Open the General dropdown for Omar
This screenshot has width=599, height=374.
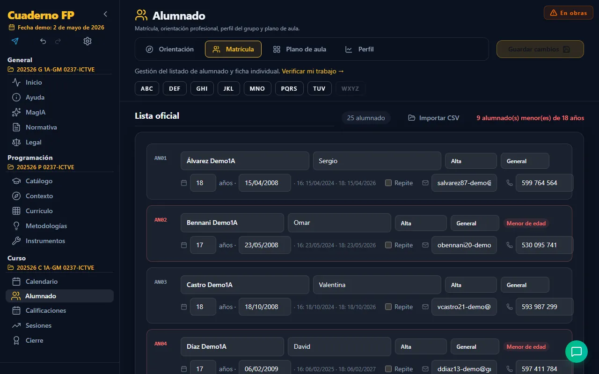(475, 223)
